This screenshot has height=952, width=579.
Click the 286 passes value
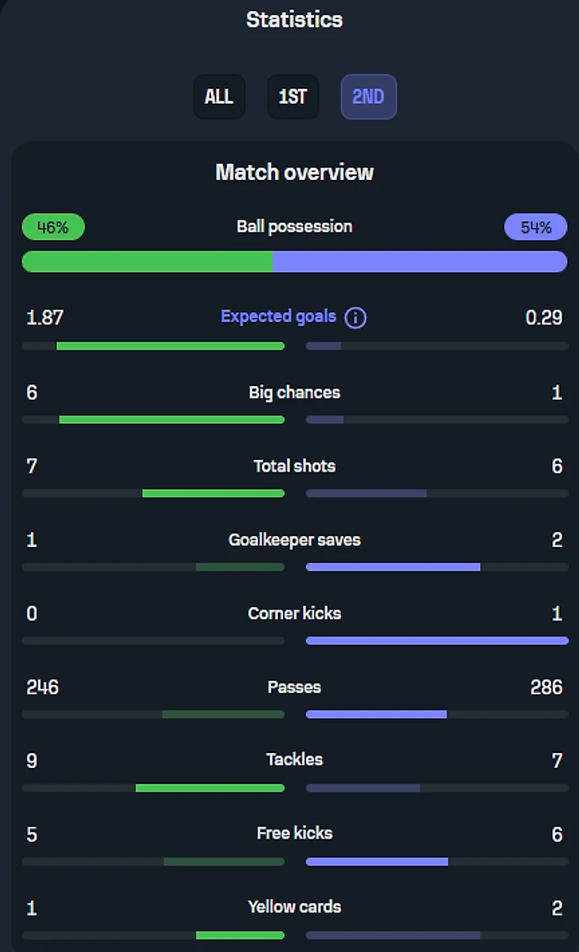[x=546, y=687]
